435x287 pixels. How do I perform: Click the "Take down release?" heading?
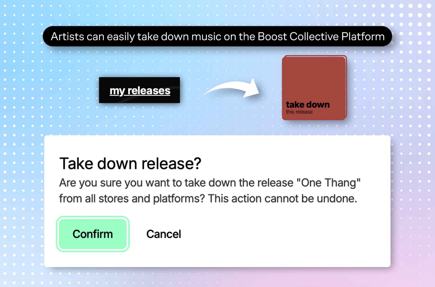point(130,163)
